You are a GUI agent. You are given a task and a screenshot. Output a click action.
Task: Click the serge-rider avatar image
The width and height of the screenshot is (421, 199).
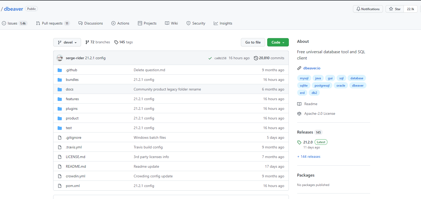tap(60, 58)
